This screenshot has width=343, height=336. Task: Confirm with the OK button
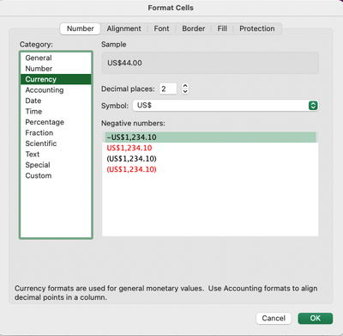pyautogui.click(x=316, y=318)
